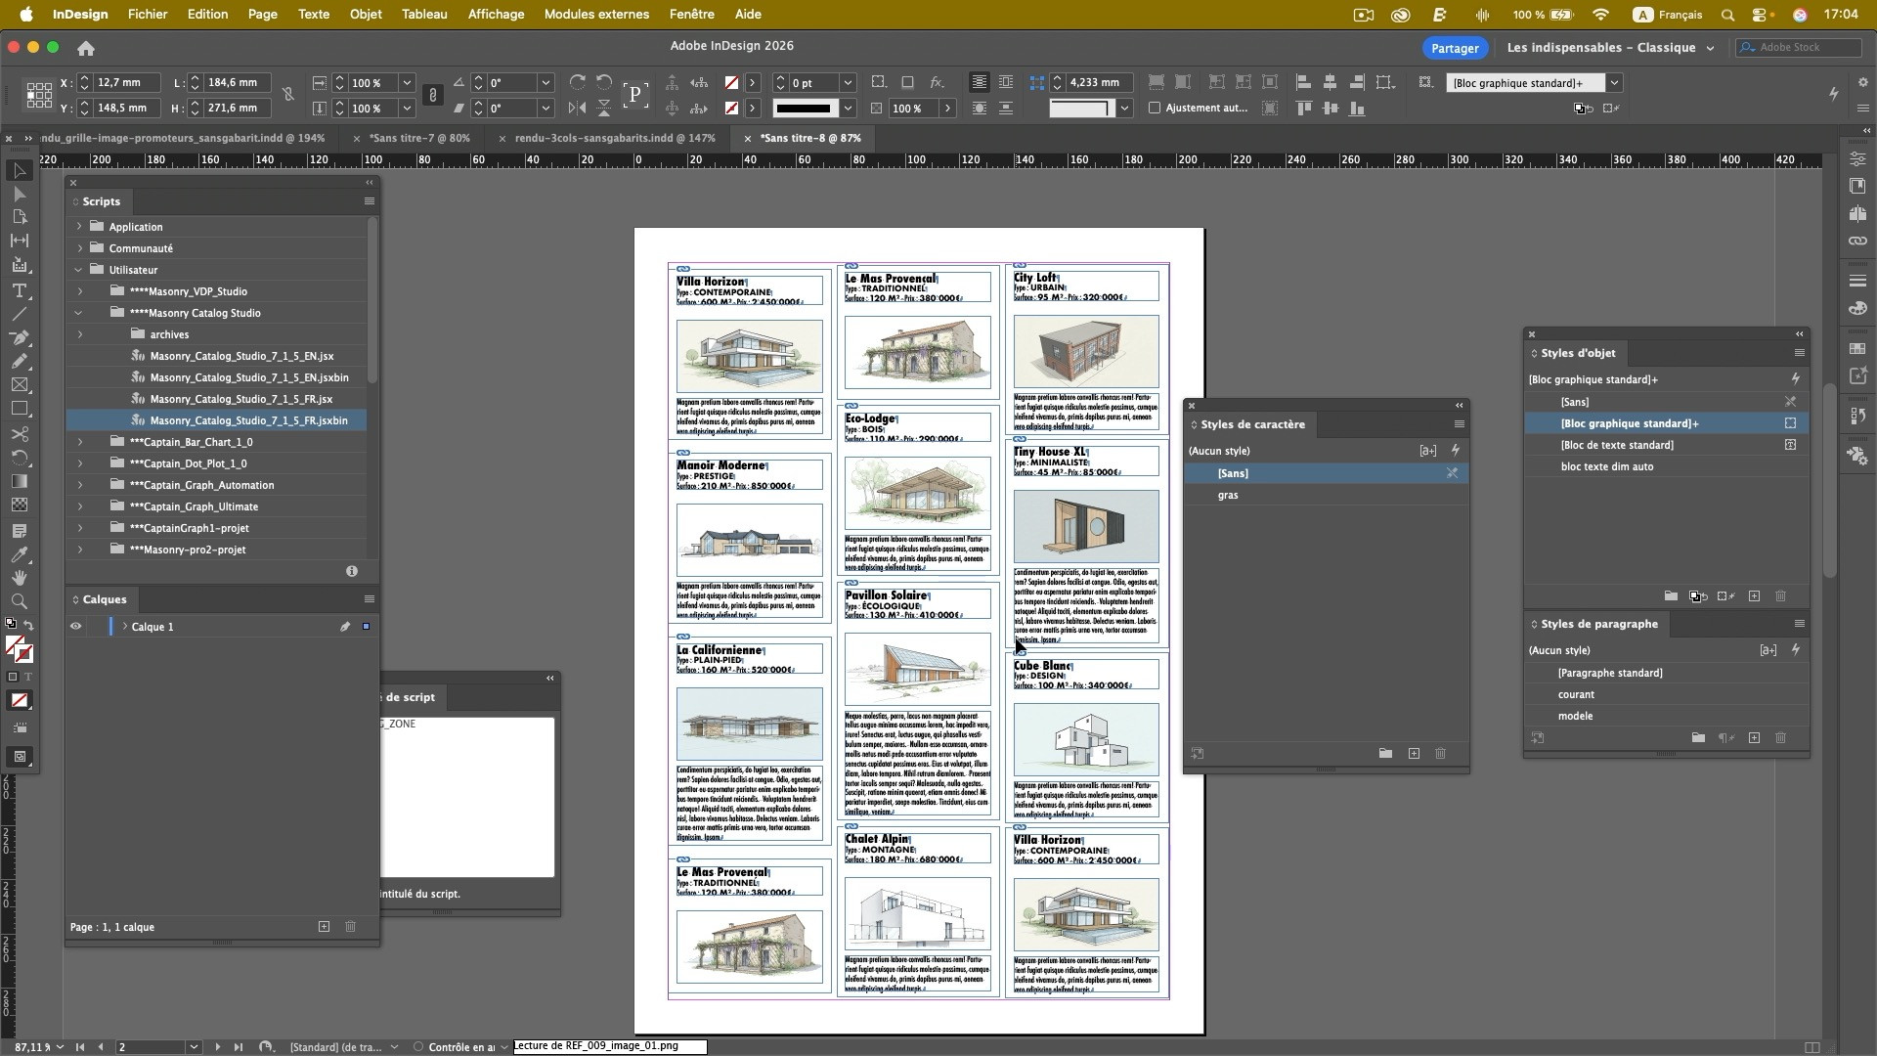Enable the Ajustement automatique checkbox

coord(1155,108)
